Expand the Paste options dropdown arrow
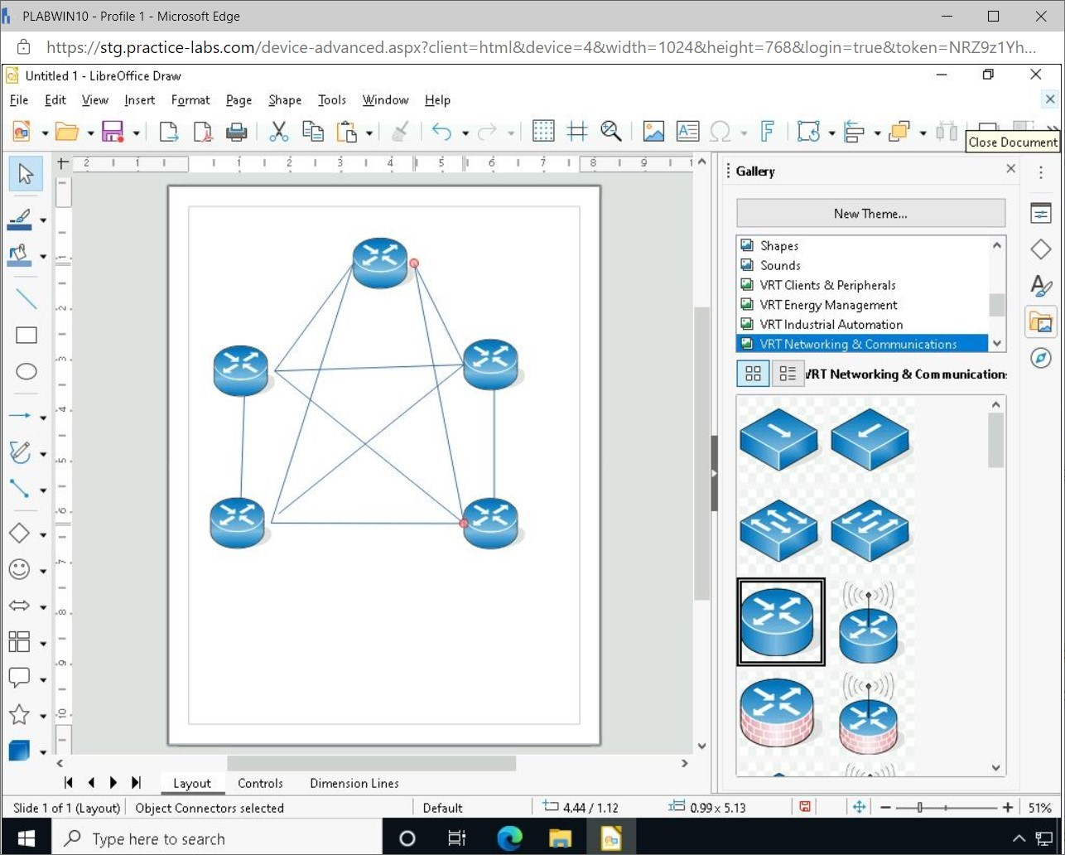This screenshot has width=1065, height=855. [369, 133]
